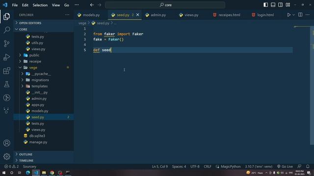Select language mode MagicPython
314x176 pixels.
pyautogui.click(x=228, y=166)
